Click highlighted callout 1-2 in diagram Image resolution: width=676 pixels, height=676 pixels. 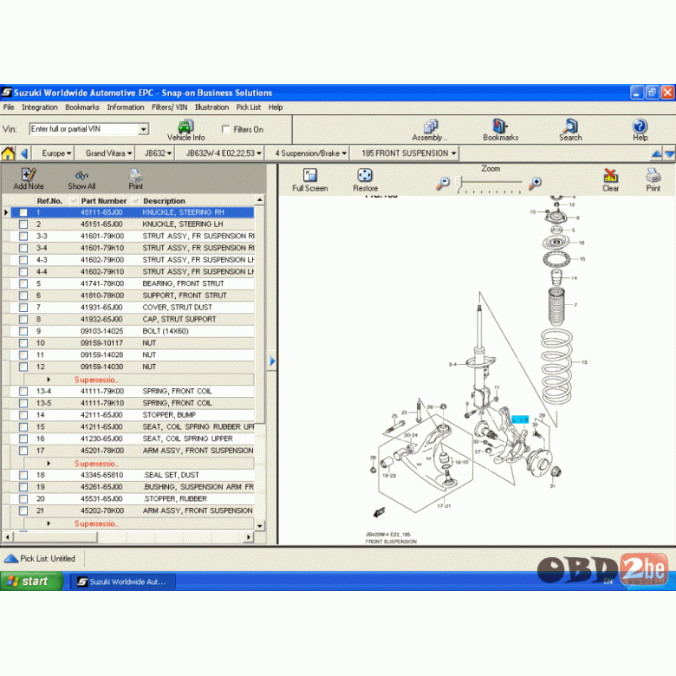[x=520, y=419]
